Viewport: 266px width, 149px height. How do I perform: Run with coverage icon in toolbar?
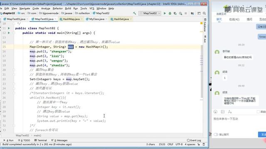[x=175, y=13]
